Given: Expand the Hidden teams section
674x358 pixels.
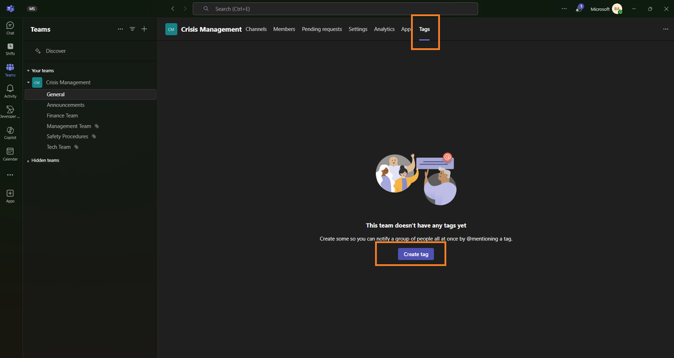Looking at the screenshot, I should point(28,161).
